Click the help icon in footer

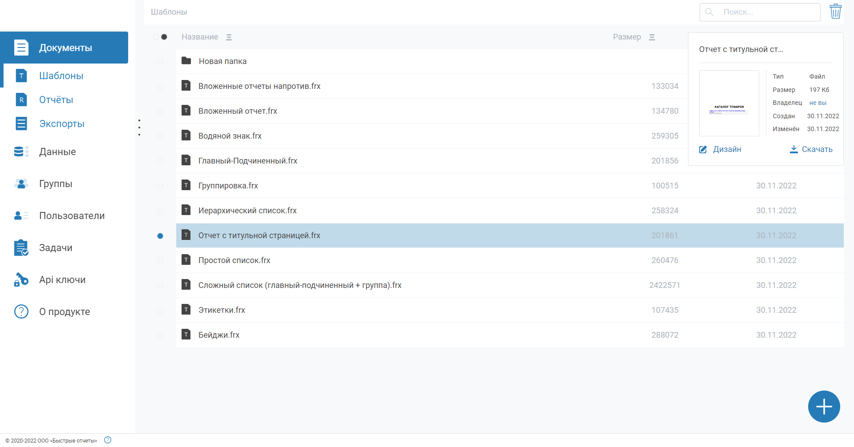[x=108, y=440]
